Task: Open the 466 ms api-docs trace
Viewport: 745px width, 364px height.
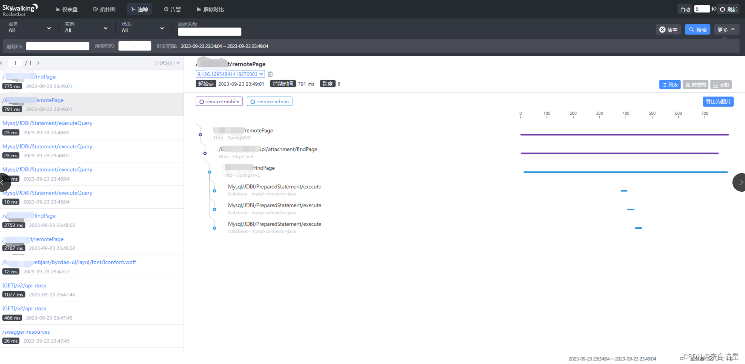Action: coord(92,313)
